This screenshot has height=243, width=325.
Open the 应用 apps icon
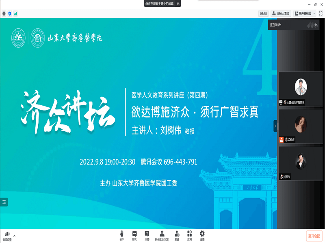[189, 235]
